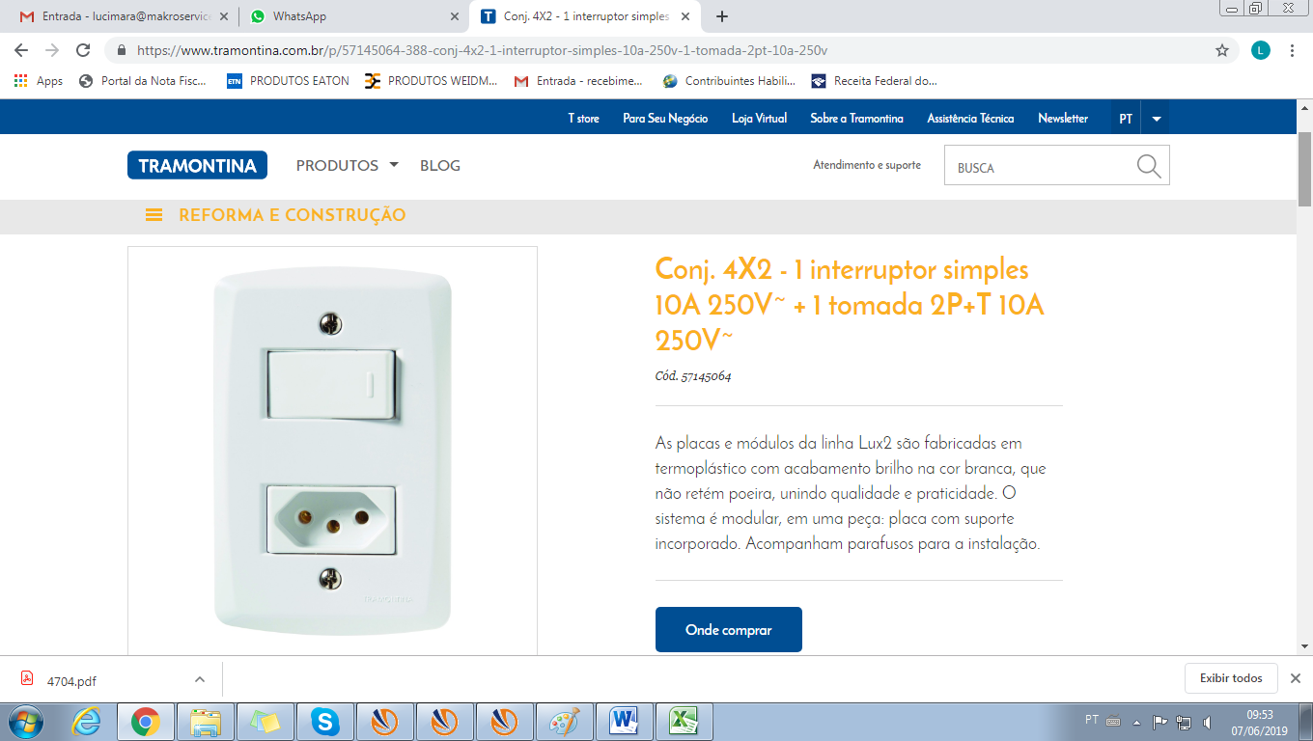This screenshot has height=741, width=1313.
Task: Click the Tramontina logo
Action: (x=197, y=165)
